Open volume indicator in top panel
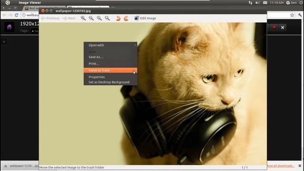This screenshot has height=171, width=304. [257, 3]
